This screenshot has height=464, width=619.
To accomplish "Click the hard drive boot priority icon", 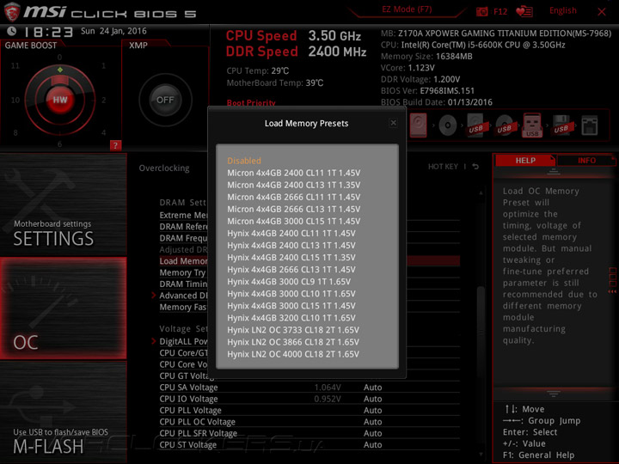I will (x=418, y=125).
